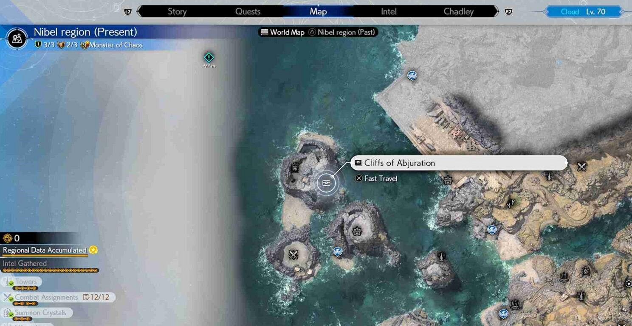Select the tower icon on the small islet
The image size is (632, 326).
pos(441,256)
